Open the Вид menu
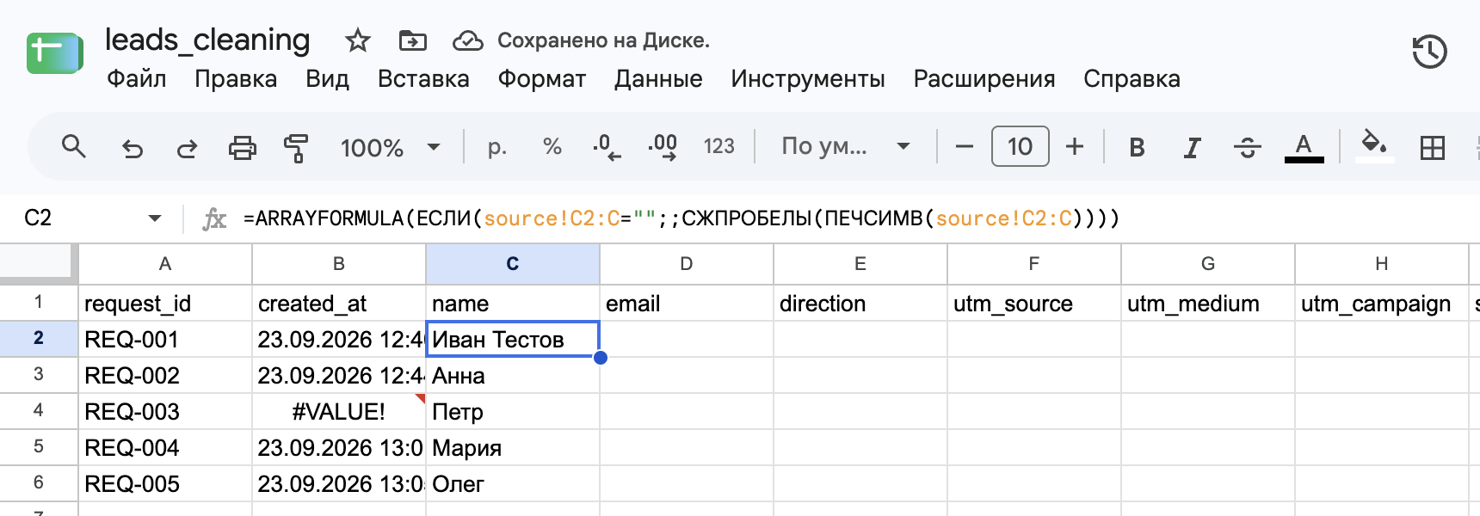Screen dimensions: 1480x516 (x=327, y=79)
